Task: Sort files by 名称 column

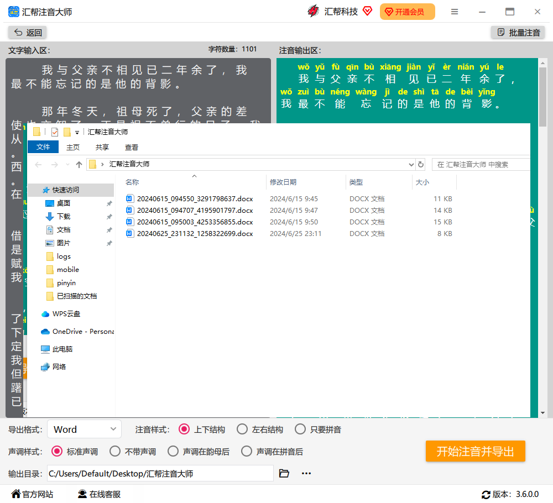Action: [x=132, y=182]
